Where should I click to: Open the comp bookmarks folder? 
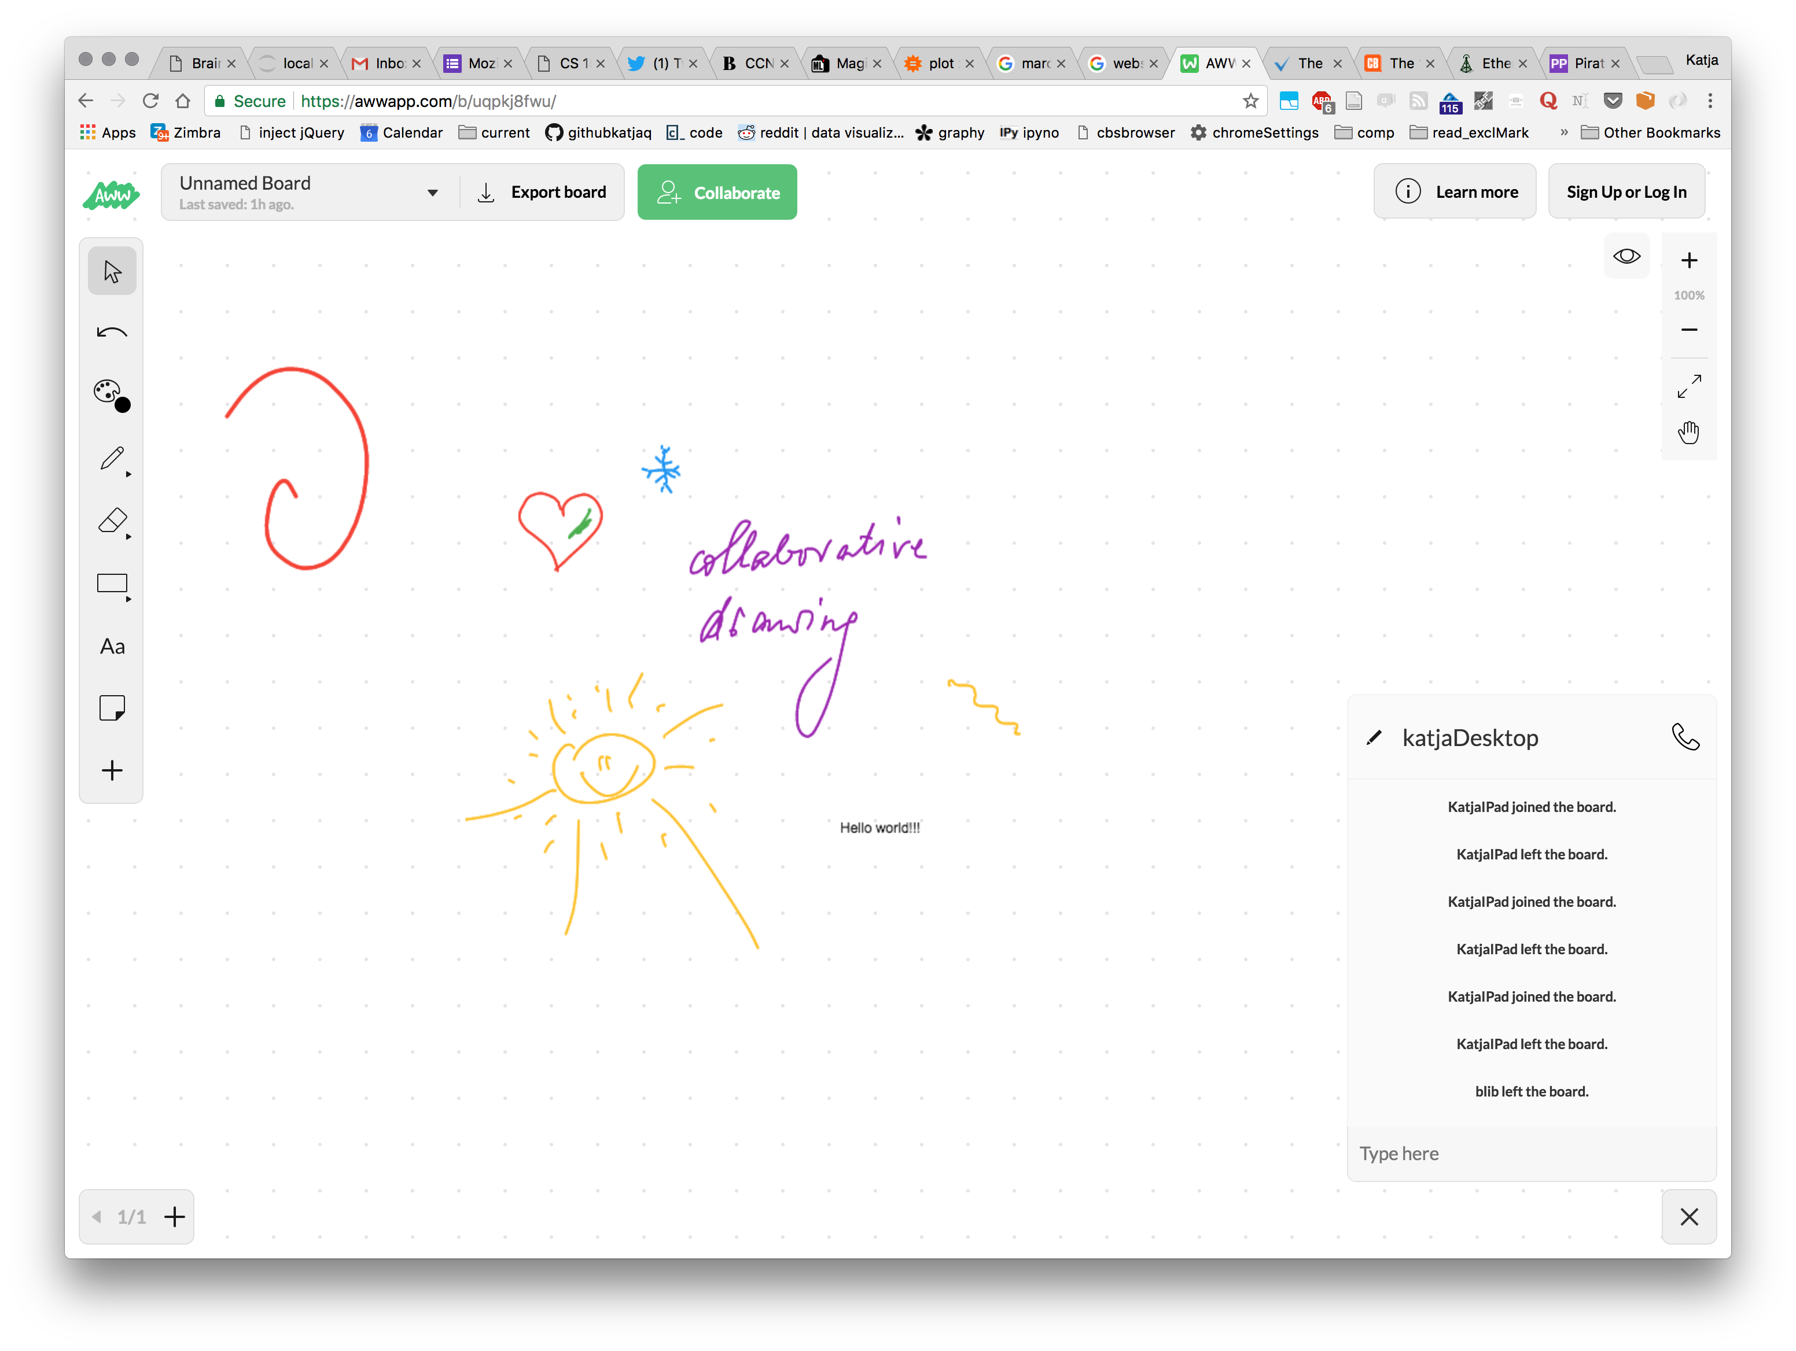point(1364,132)
